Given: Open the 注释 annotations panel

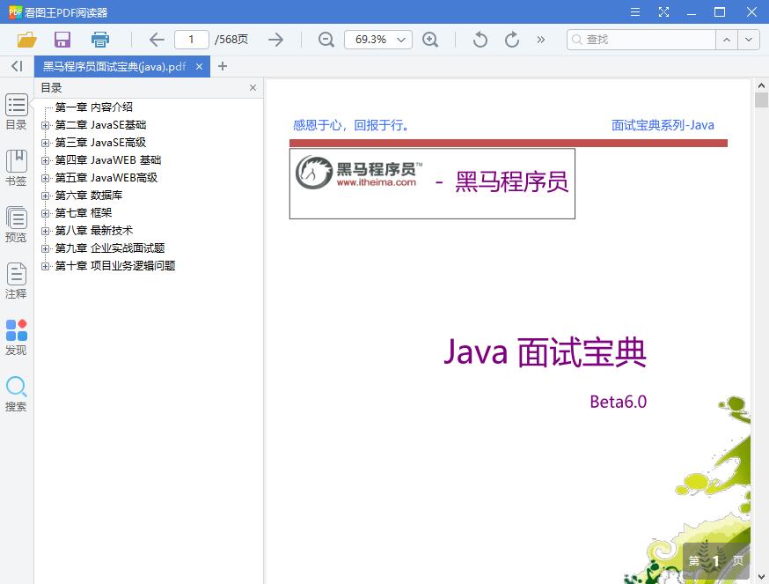Looking at the screenshot, I should (x=16, y=281).
